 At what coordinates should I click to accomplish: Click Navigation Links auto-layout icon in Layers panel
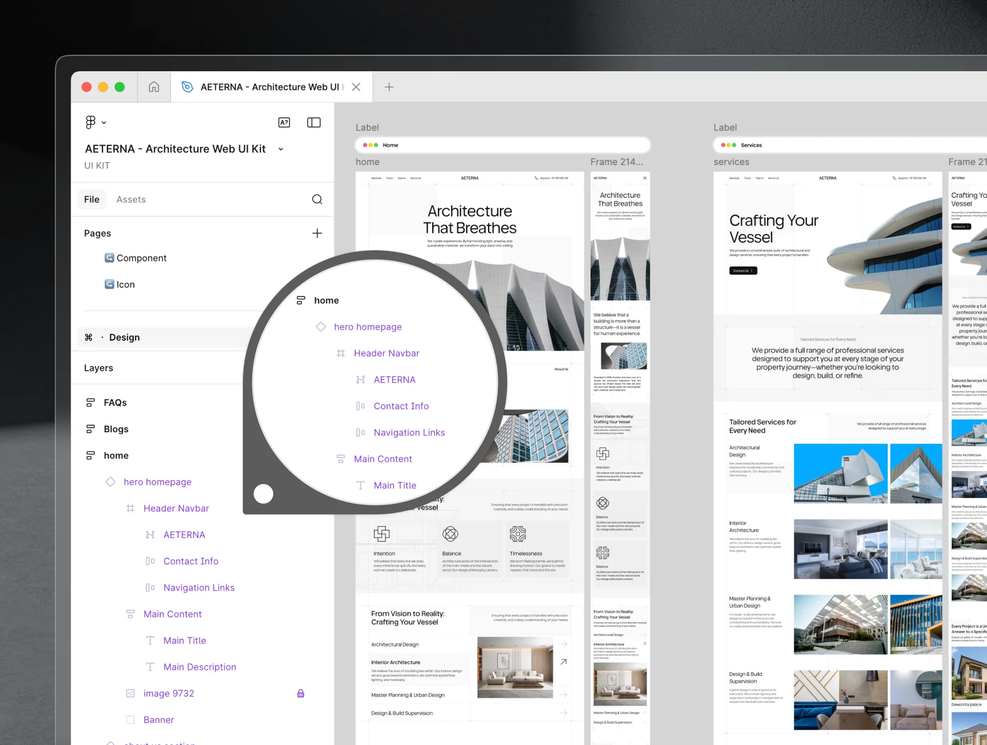tap(150, 587)
